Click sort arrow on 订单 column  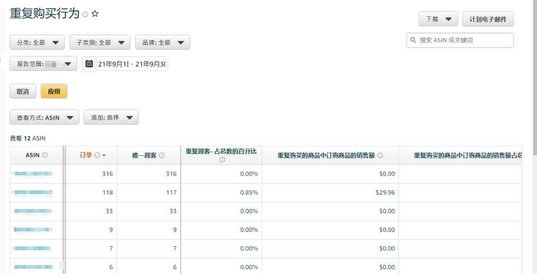(104, 156)
